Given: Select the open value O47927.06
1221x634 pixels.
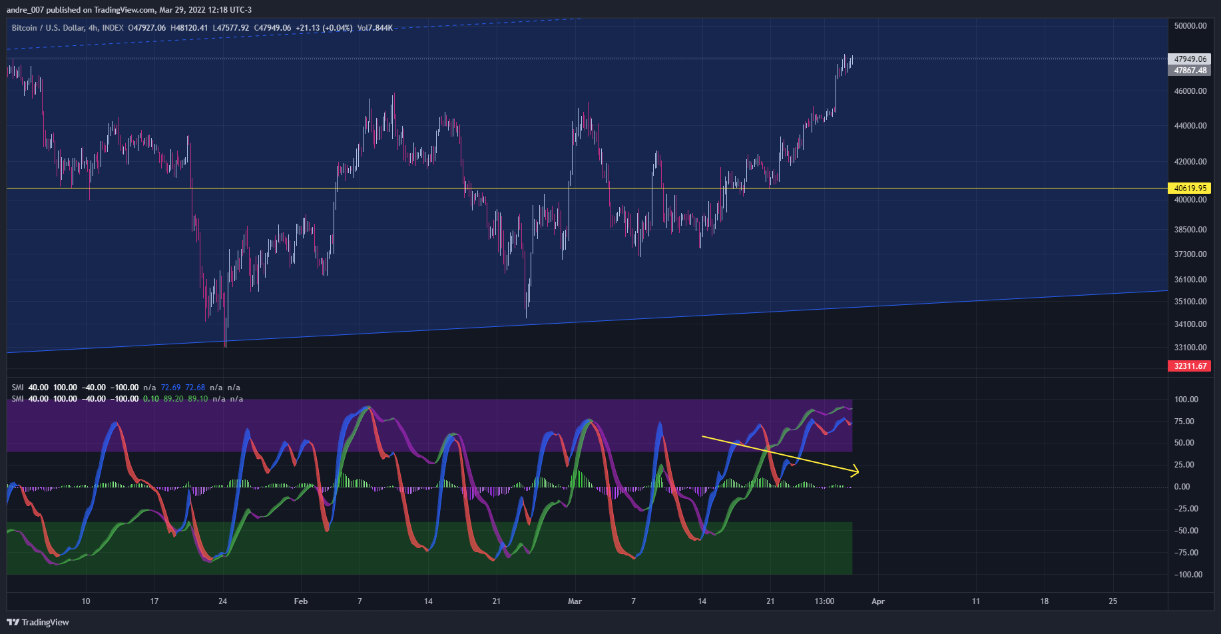Looking at the screenshot, I should click(x=146, y=28).
